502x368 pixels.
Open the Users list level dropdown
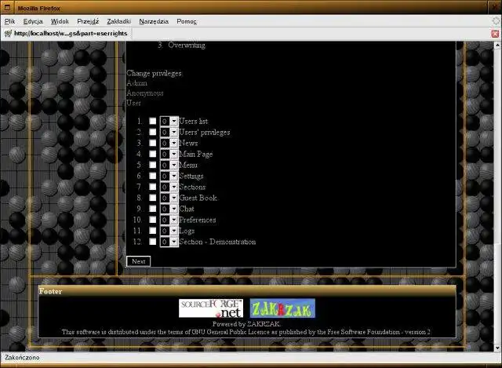pos(169,121)
